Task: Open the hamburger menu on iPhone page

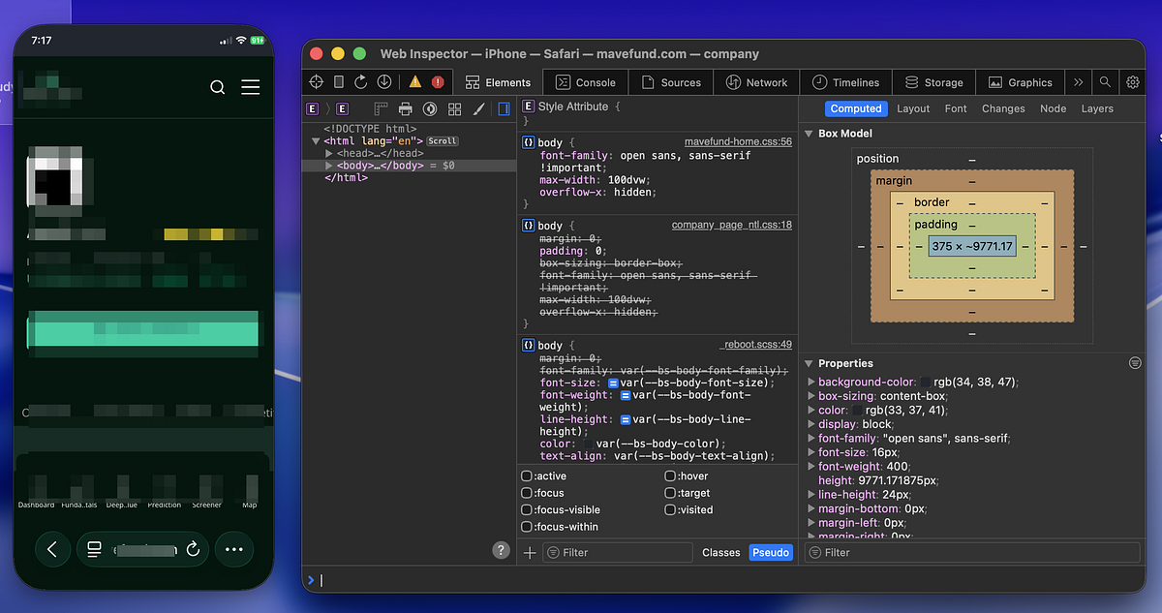Action: pyautogui.click(x=250, y=87)
